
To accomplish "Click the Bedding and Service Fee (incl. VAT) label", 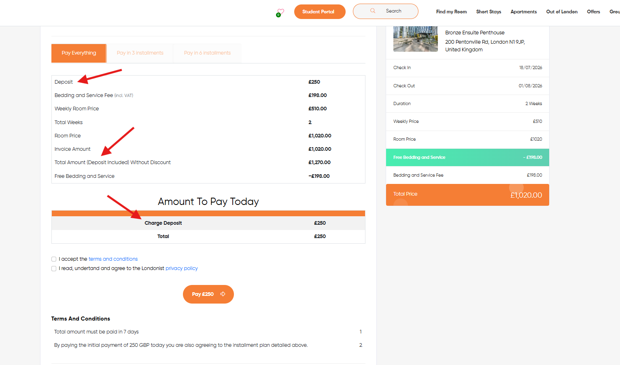I will pos(94,95).
